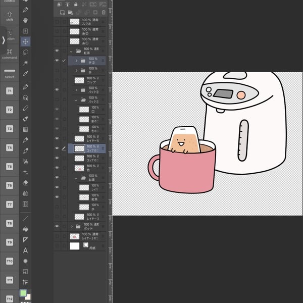Screen dimensions: 303x303
Task: Click the new layer folder icon
Action: click(x=70, y=12)
